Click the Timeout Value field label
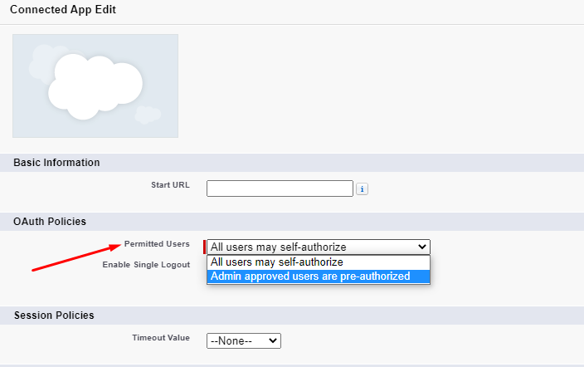Image resolution: width=584 pixels, height=367 pixels. [x=161, y=338]
